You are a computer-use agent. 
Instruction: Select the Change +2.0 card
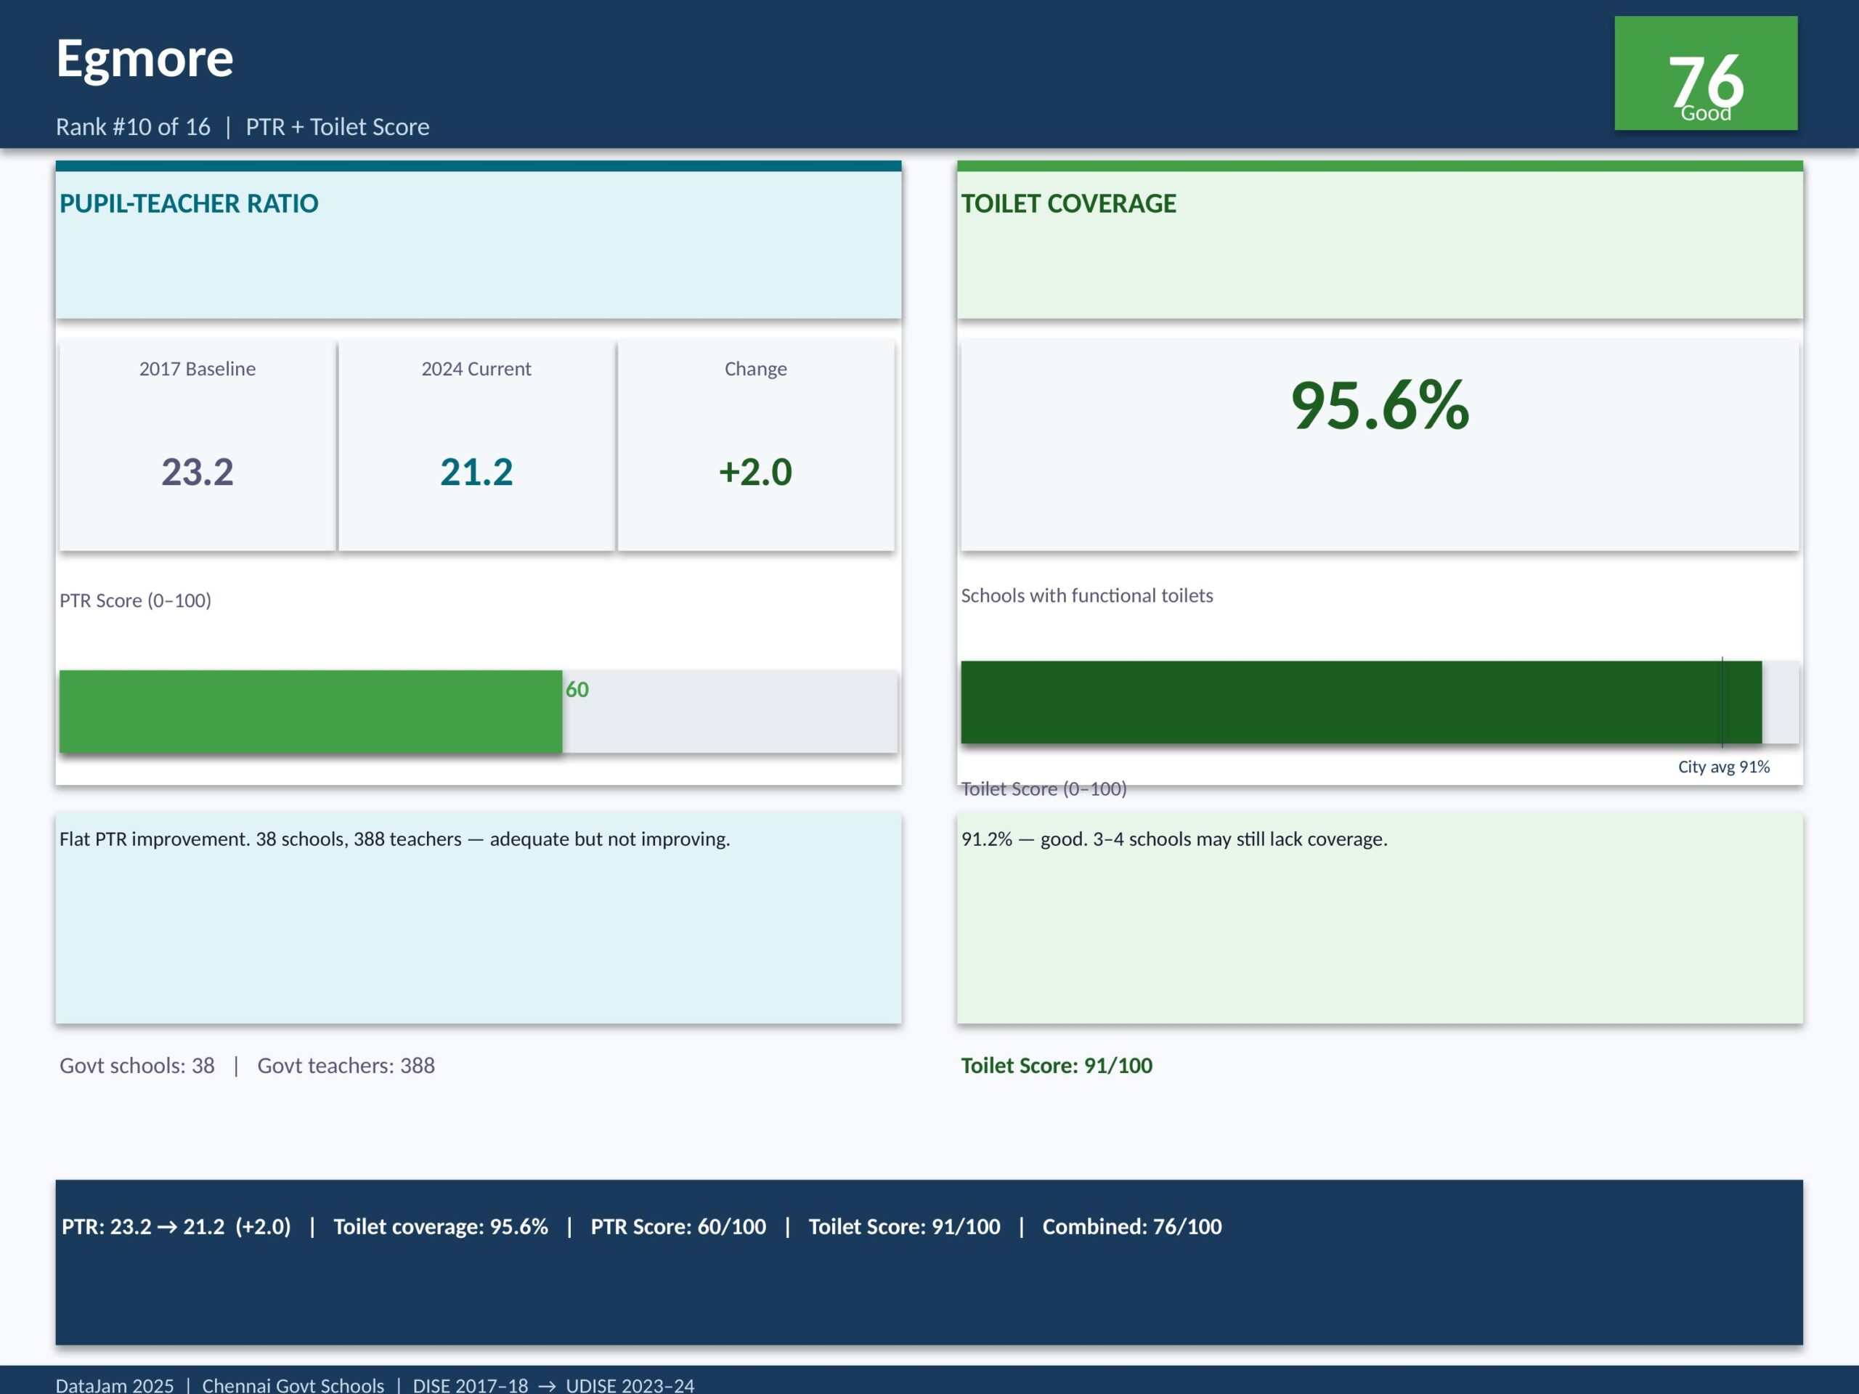755,445
